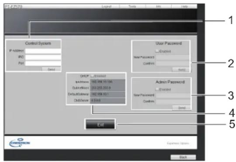Toggle the DHCP Enabled checkbox
The image size is (236, 162).
point(92,76)
